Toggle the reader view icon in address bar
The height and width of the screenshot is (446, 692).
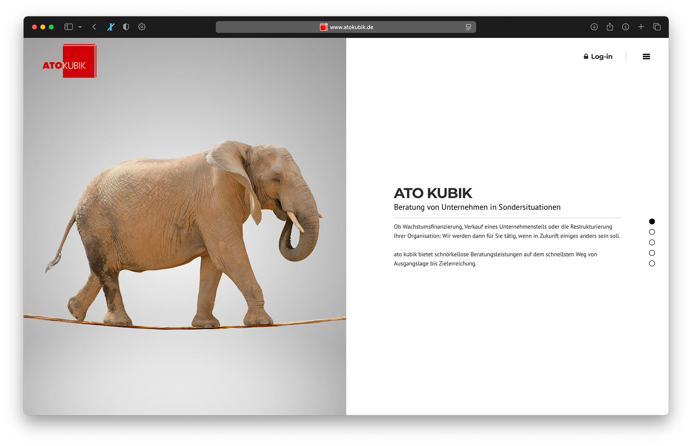tap(468, 27)
